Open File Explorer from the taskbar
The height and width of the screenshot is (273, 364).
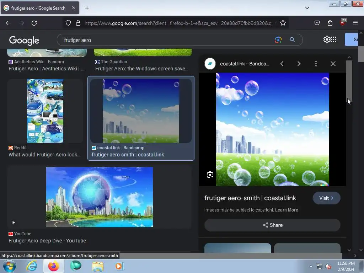pyautogui.click(x=98, y=266)
